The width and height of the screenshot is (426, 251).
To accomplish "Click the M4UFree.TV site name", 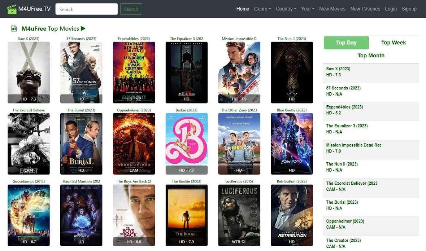I will 35,9.
